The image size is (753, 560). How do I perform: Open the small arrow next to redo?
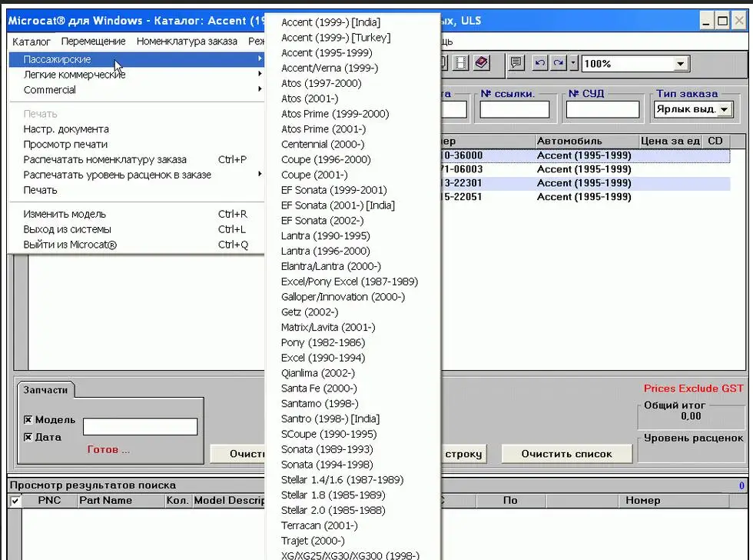tap(573, 63)
